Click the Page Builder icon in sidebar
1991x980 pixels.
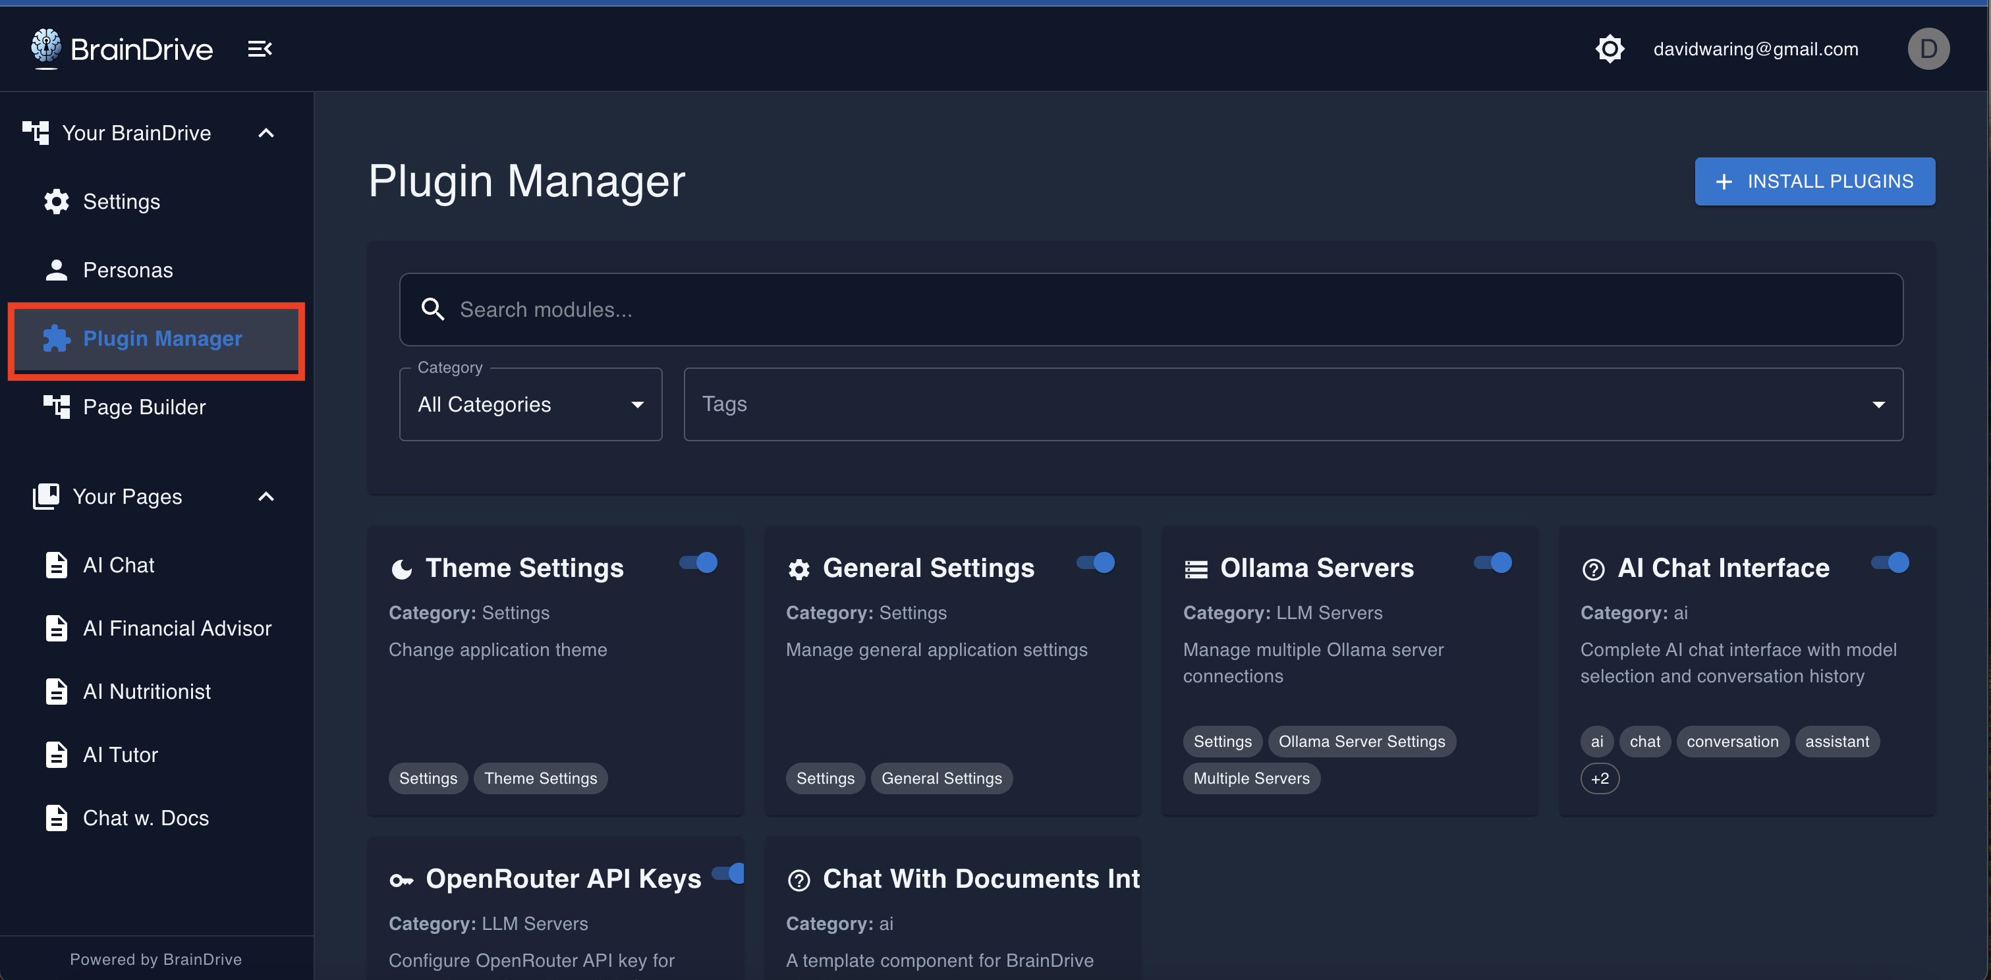pos(57,406)
